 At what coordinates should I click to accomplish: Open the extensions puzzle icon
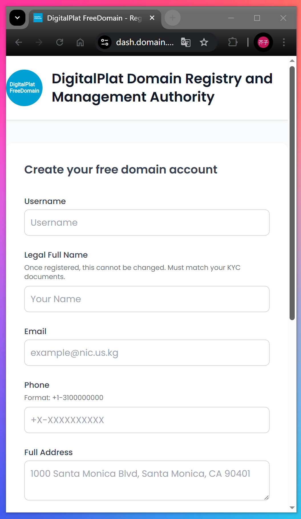coord(233,43)
